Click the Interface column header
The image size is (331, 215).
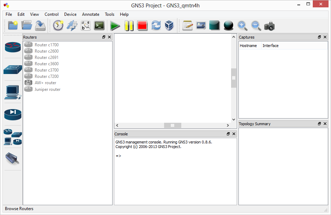click(295, 46)
